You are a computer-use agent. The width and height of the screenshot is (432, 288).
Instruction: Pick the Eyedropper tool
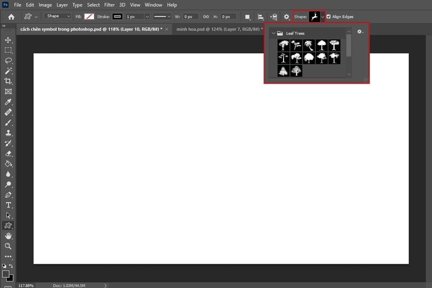tap(8, 102)
